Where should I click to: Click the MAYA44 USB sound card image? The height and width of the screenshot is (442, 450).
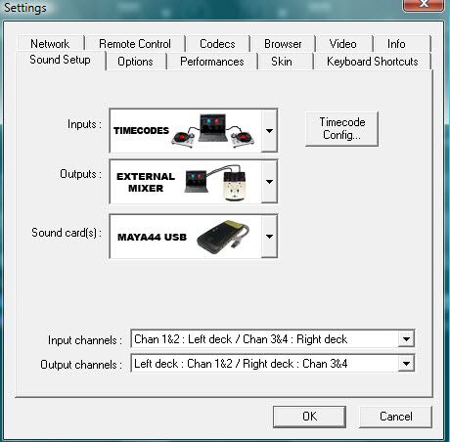click(223, 237)
